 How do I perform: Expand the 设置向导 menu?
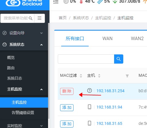tap(41, 33)
